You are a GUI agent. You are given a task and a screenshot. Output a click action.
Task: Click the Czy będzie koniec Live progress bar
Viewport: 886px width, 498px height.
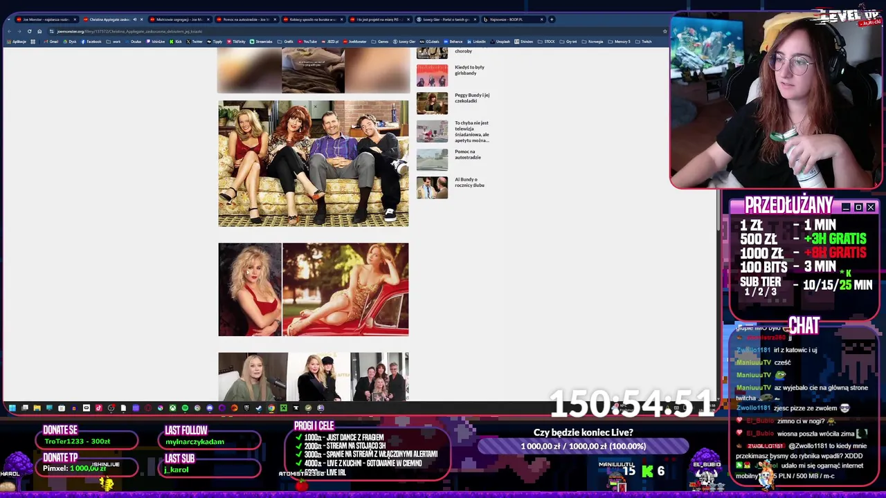(x=583, y=446)
